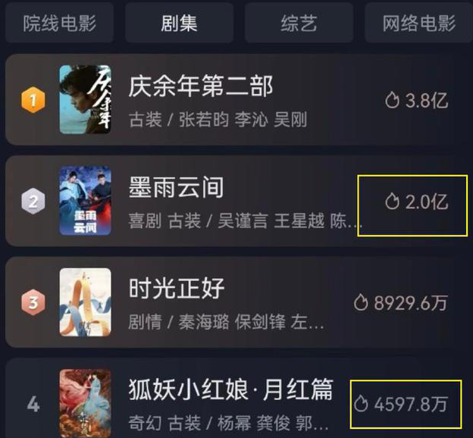
Task: Click the flame icon beside 3.8亿
Action: (x=392, y=100)
